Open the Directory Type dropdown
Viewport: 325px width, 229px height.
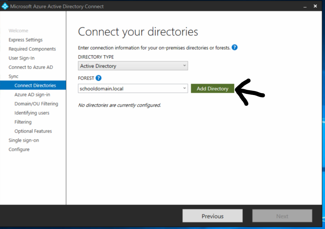coord(133,66)
